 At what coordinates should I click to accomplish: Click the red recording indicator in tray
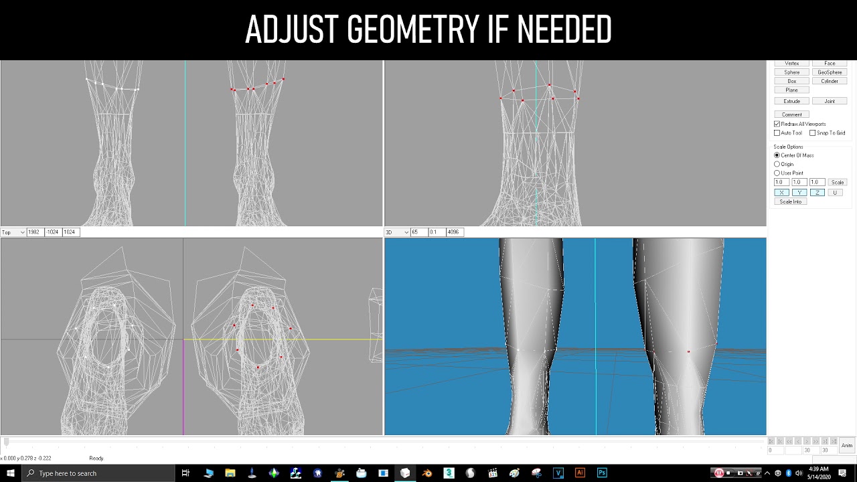[719, 473]
